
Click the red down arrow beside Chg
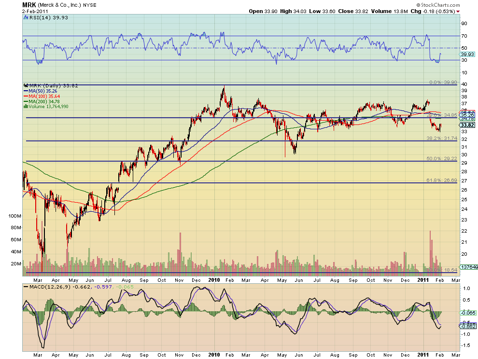click(458, 11)
